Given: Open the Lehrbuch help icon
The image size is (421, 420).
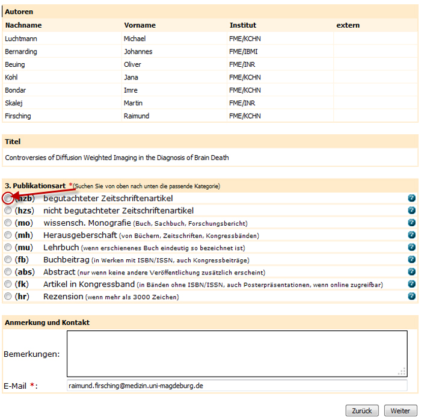Looking at the screenshot, I should point(412,247).
